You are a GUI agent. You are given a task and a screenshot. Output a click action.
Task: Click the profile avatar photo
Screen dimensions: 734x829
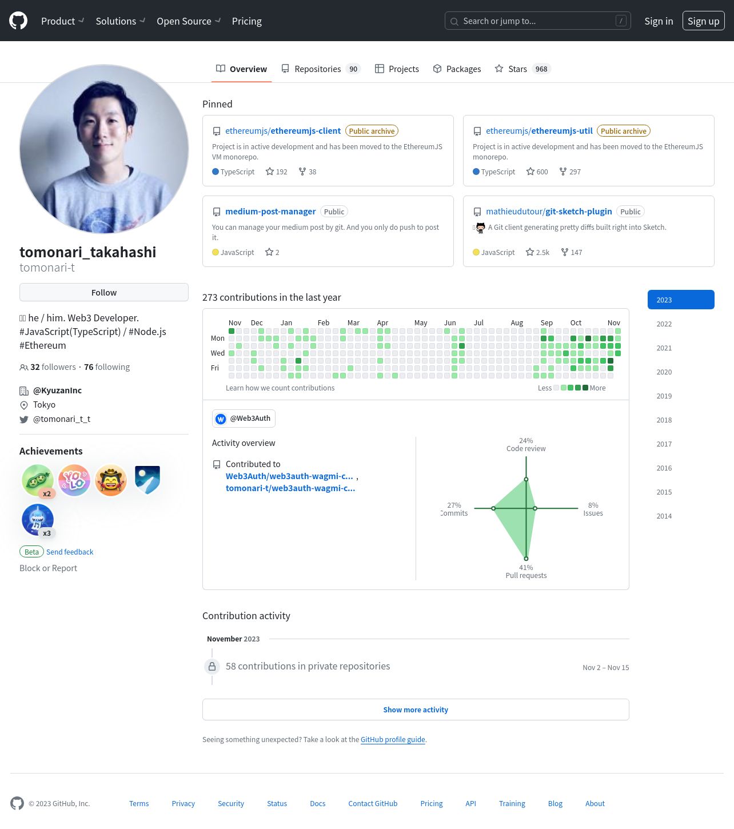104,149
